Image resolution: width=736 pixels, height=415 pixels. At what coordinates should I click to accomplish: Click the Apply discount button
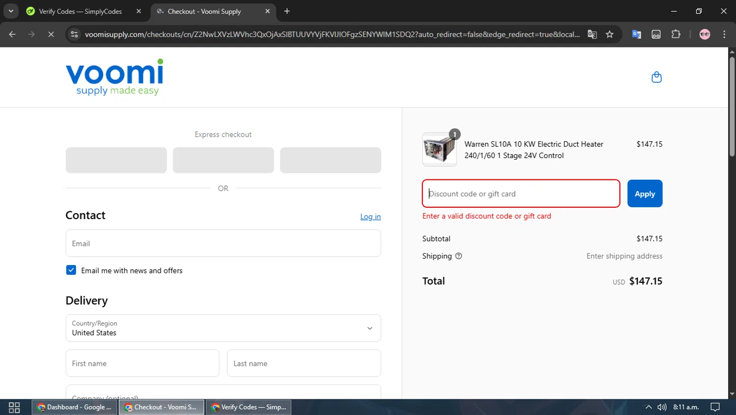pos(645,194)
